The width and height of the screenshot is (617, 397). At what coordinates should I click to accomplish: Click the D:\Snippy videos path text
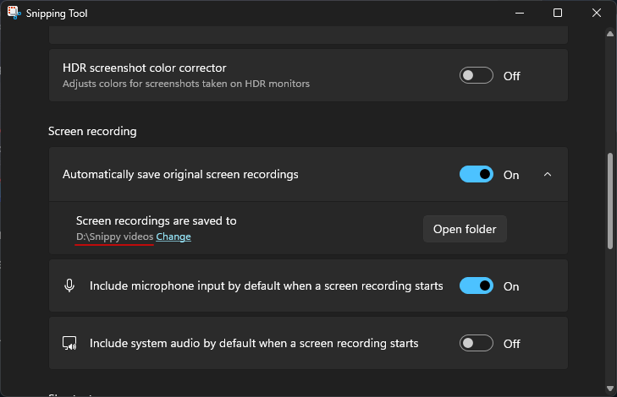coord(114,237)
